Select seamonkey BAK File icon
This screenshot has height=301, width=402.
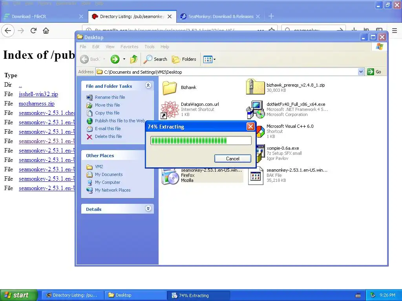click(x=255, y=176)
